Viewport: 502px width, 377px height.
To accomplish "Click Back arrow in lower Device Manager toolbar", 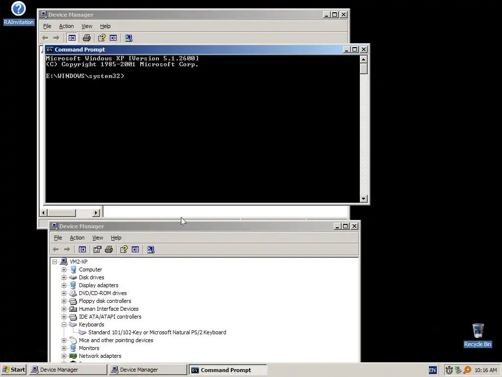I will [56, 249].
